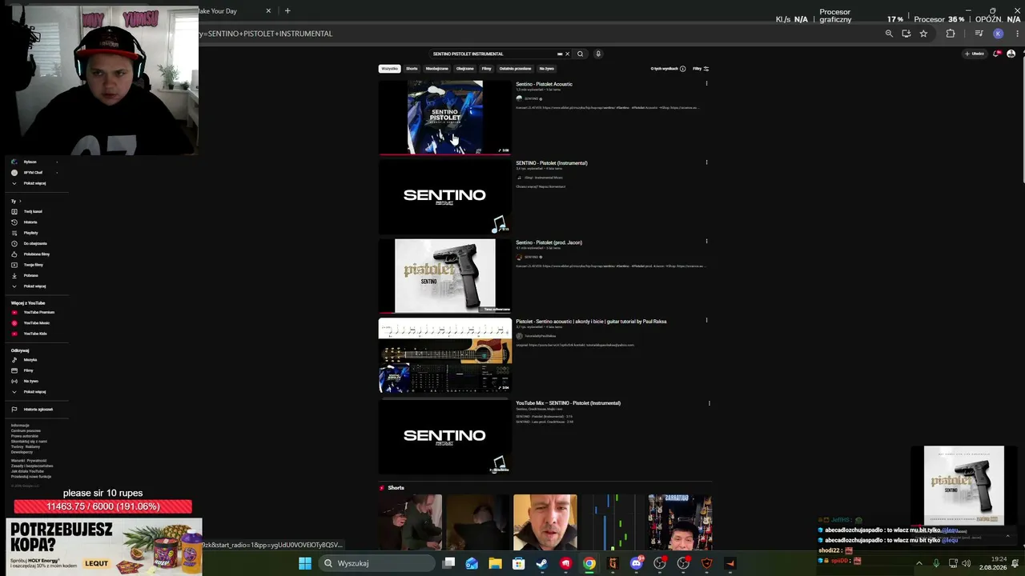Start voice search with the microphone icon
The image size is (1025, 576).
597,54
